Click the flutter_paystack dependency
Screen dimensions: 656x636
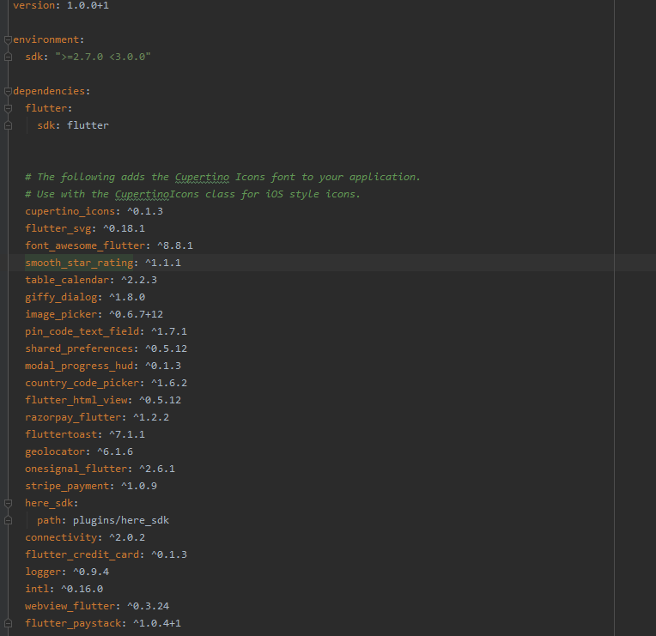tap(103, 623)
